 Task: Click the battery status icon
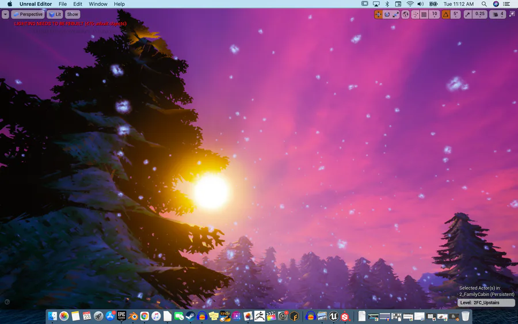click(x=433, y=4)
